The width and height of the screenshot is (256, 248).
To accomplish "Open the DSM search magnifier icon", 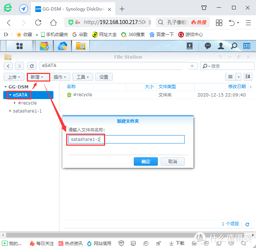I will (x=234, y=46).
